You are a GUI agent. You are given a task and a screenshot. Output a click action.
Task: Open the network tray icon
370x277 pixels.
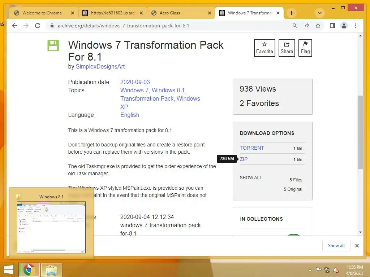pyautogui.click(x=327, y=270)
